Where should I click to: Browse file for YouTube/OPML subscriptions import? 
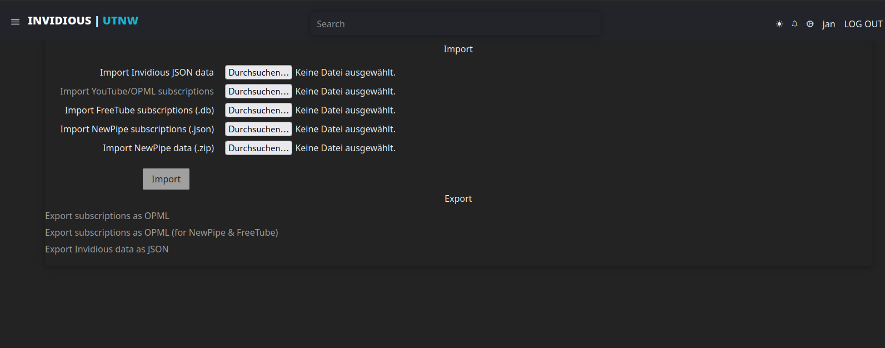click(258, 92)
